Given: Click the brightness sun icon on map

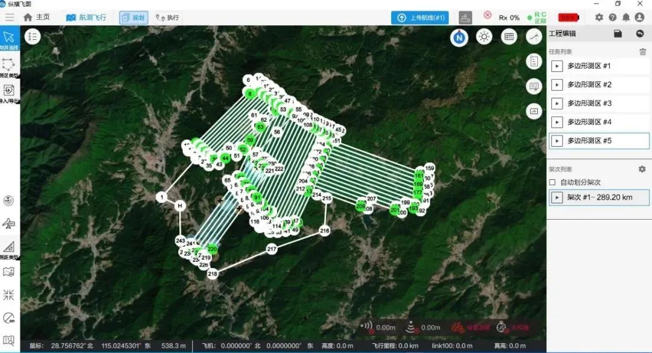Looking at the screenshot, I should pyautogui.click(x=484, y=37).
